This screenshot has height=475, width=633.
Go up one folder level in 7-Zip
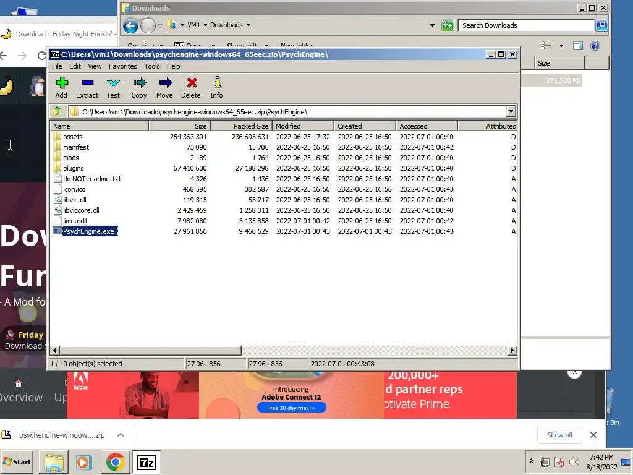point(56,111)
